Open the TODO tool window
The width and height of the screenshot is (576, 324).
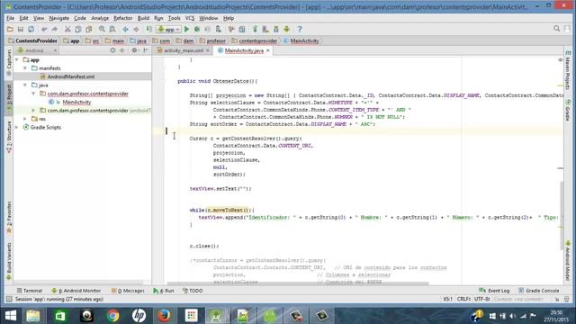click(x=193, y=291)
